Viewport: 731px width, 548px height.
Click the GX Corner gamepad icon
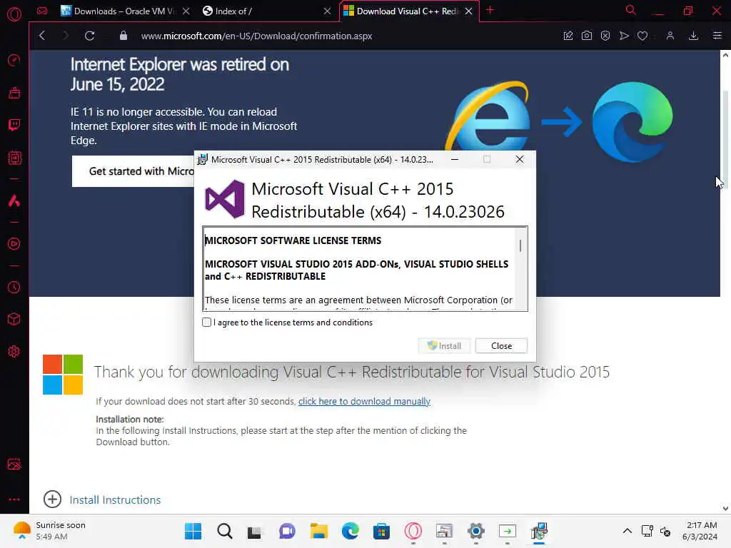click(x=42, y=11)
